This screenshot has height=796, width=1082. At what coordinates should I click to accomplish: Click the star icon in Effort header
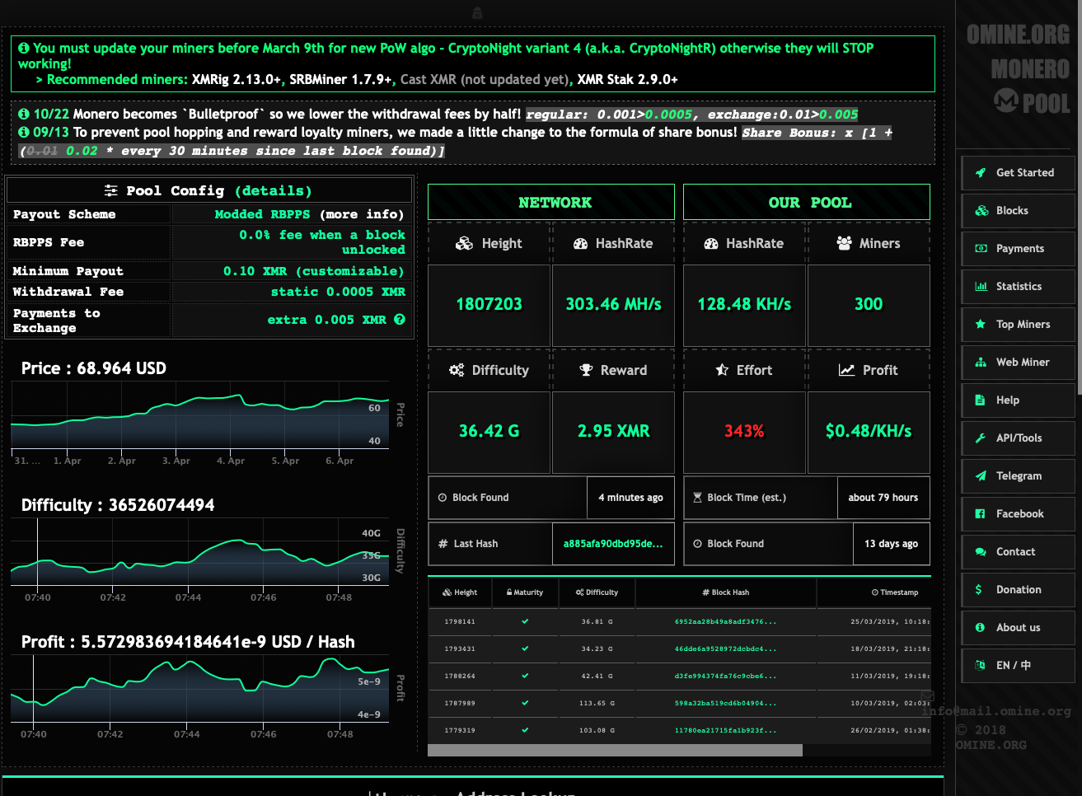tap(722, 371)
